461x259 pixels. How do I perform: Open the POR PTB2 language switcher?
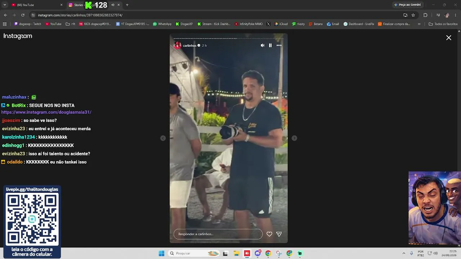point(421,253)
